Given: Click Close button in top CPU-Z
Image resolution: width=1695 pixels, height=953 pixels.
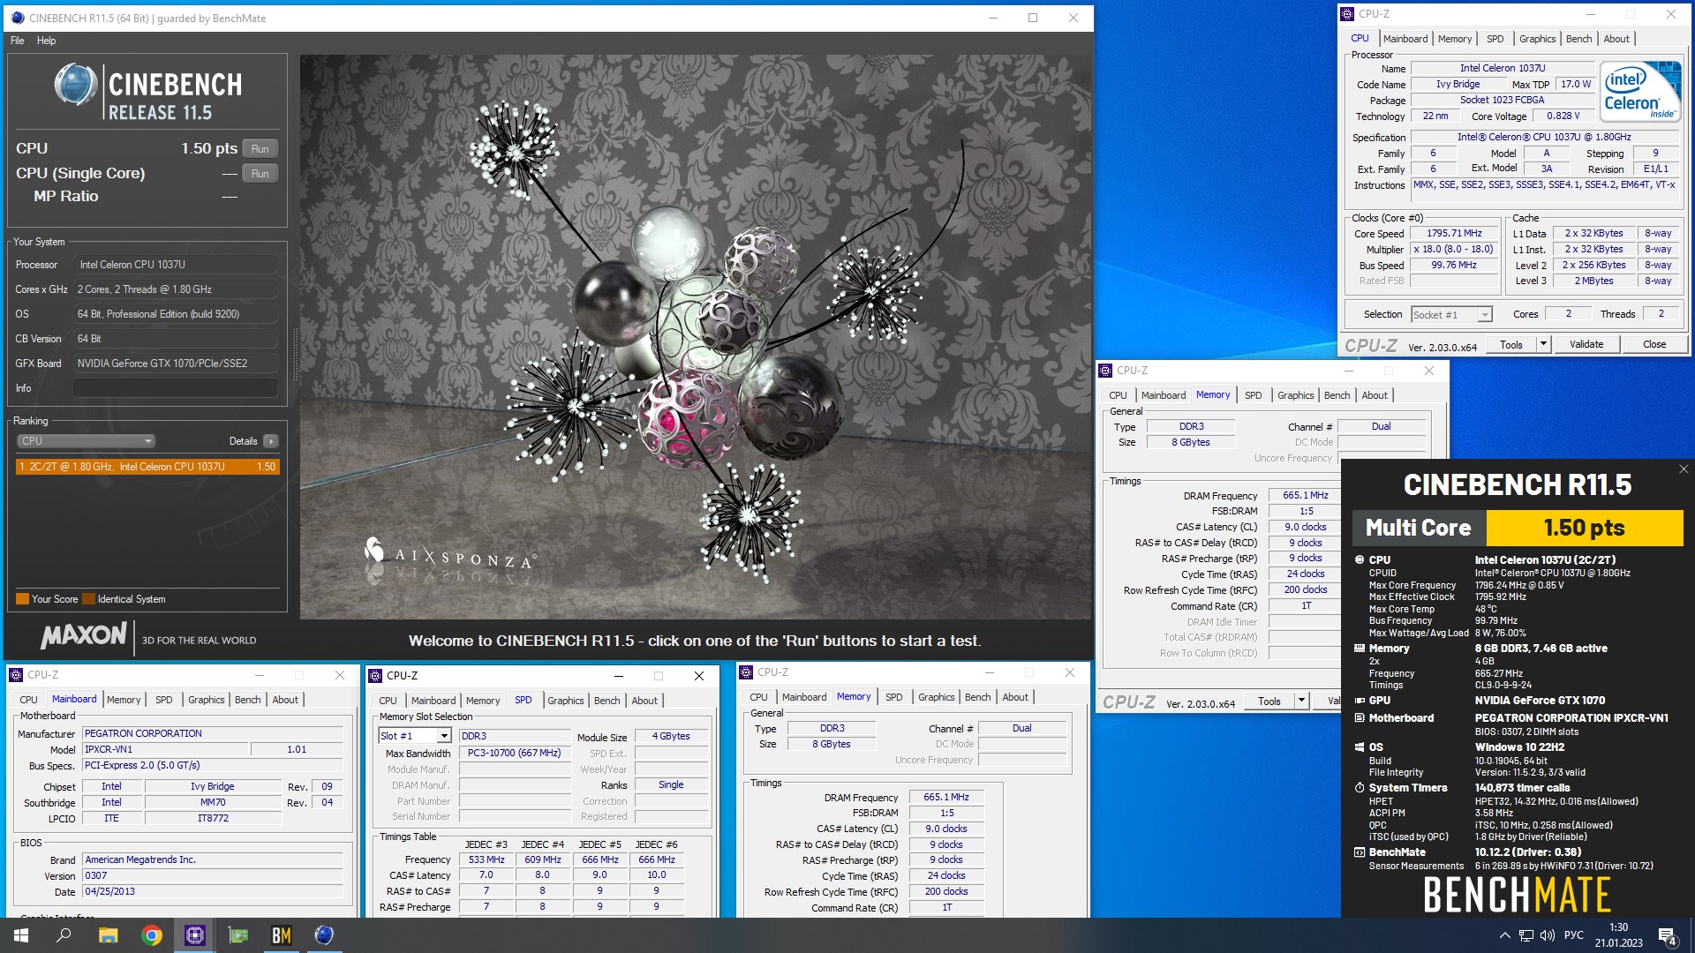Looking at the screenshot, I should pos(1654,344).
